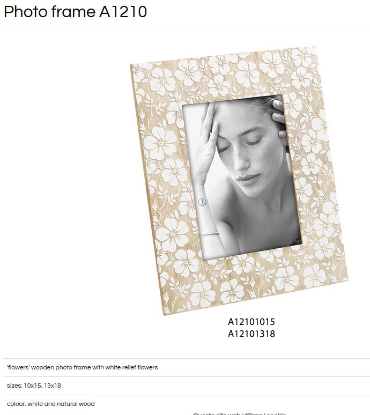Click the 'colour:' label
This screenshot has height=415, width=370.
(x=16, y=404)
